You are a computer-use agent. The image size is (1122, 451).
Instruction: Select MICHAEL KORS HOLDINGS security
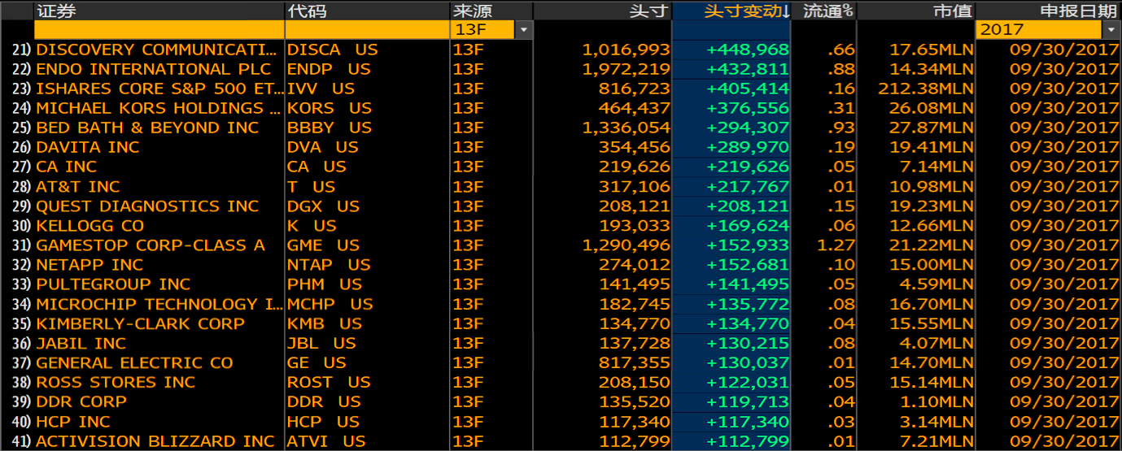(x=158, y=108)
